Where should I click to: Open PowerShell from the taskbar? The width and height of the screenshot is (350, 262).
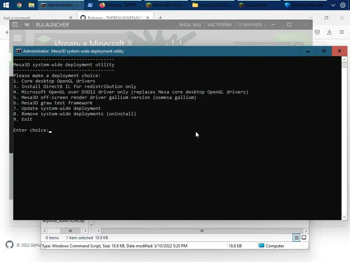pos(90,5)
